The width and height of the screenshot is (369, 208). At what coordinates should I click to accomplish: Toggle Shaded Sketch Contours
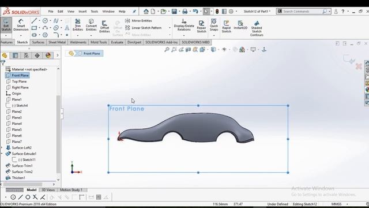point(257,28)
